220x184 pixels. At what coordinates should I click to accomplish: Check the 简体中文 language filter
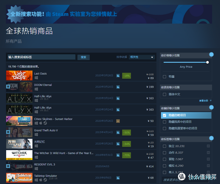pyautogui.click(x=164, y=94)
